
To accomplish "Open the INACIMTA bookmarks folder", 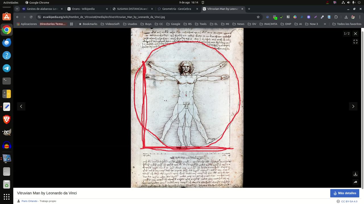I will 268,24.
